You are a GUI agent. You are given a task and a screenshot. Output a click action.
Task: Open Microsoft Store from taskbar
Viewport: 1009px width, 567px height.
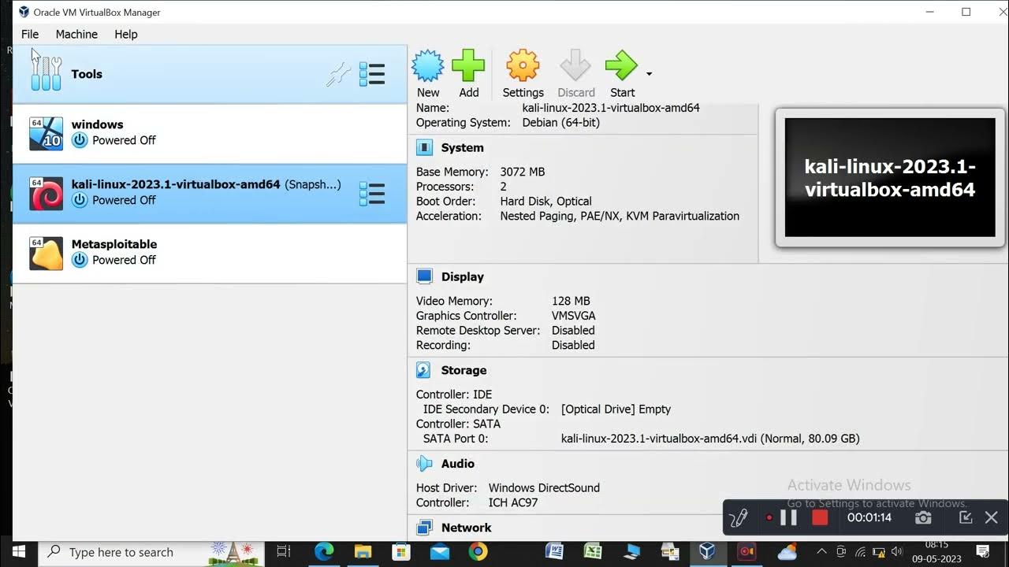401,552
